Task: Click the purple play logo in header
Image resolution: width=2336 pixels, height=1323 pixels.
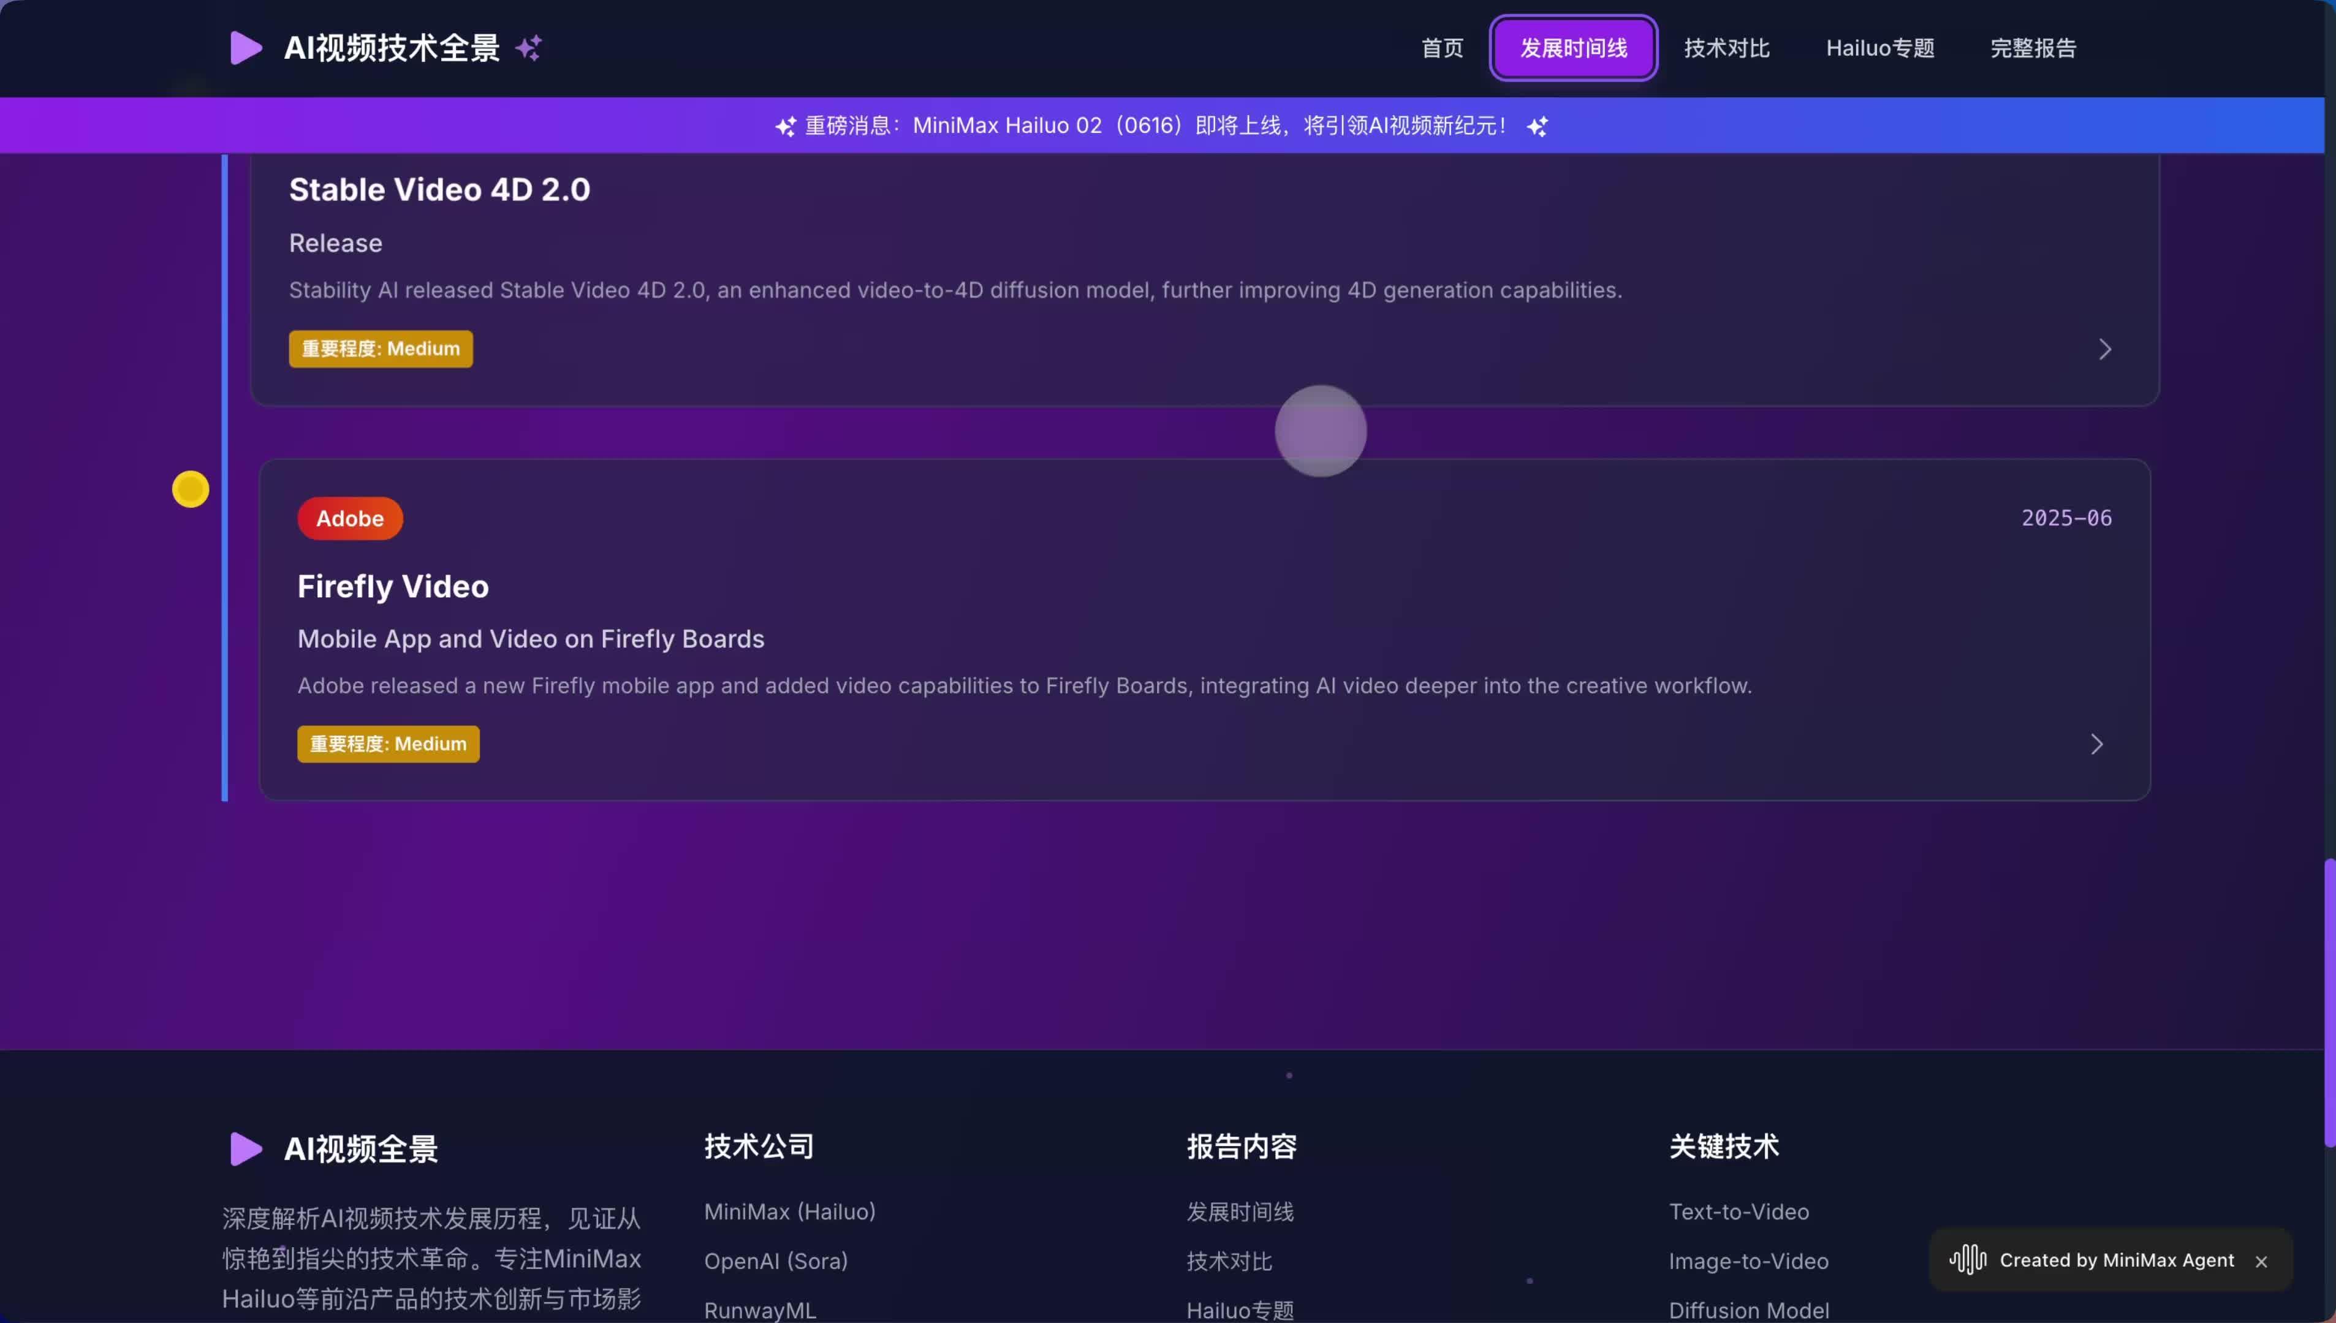Action: coord(245,48)
